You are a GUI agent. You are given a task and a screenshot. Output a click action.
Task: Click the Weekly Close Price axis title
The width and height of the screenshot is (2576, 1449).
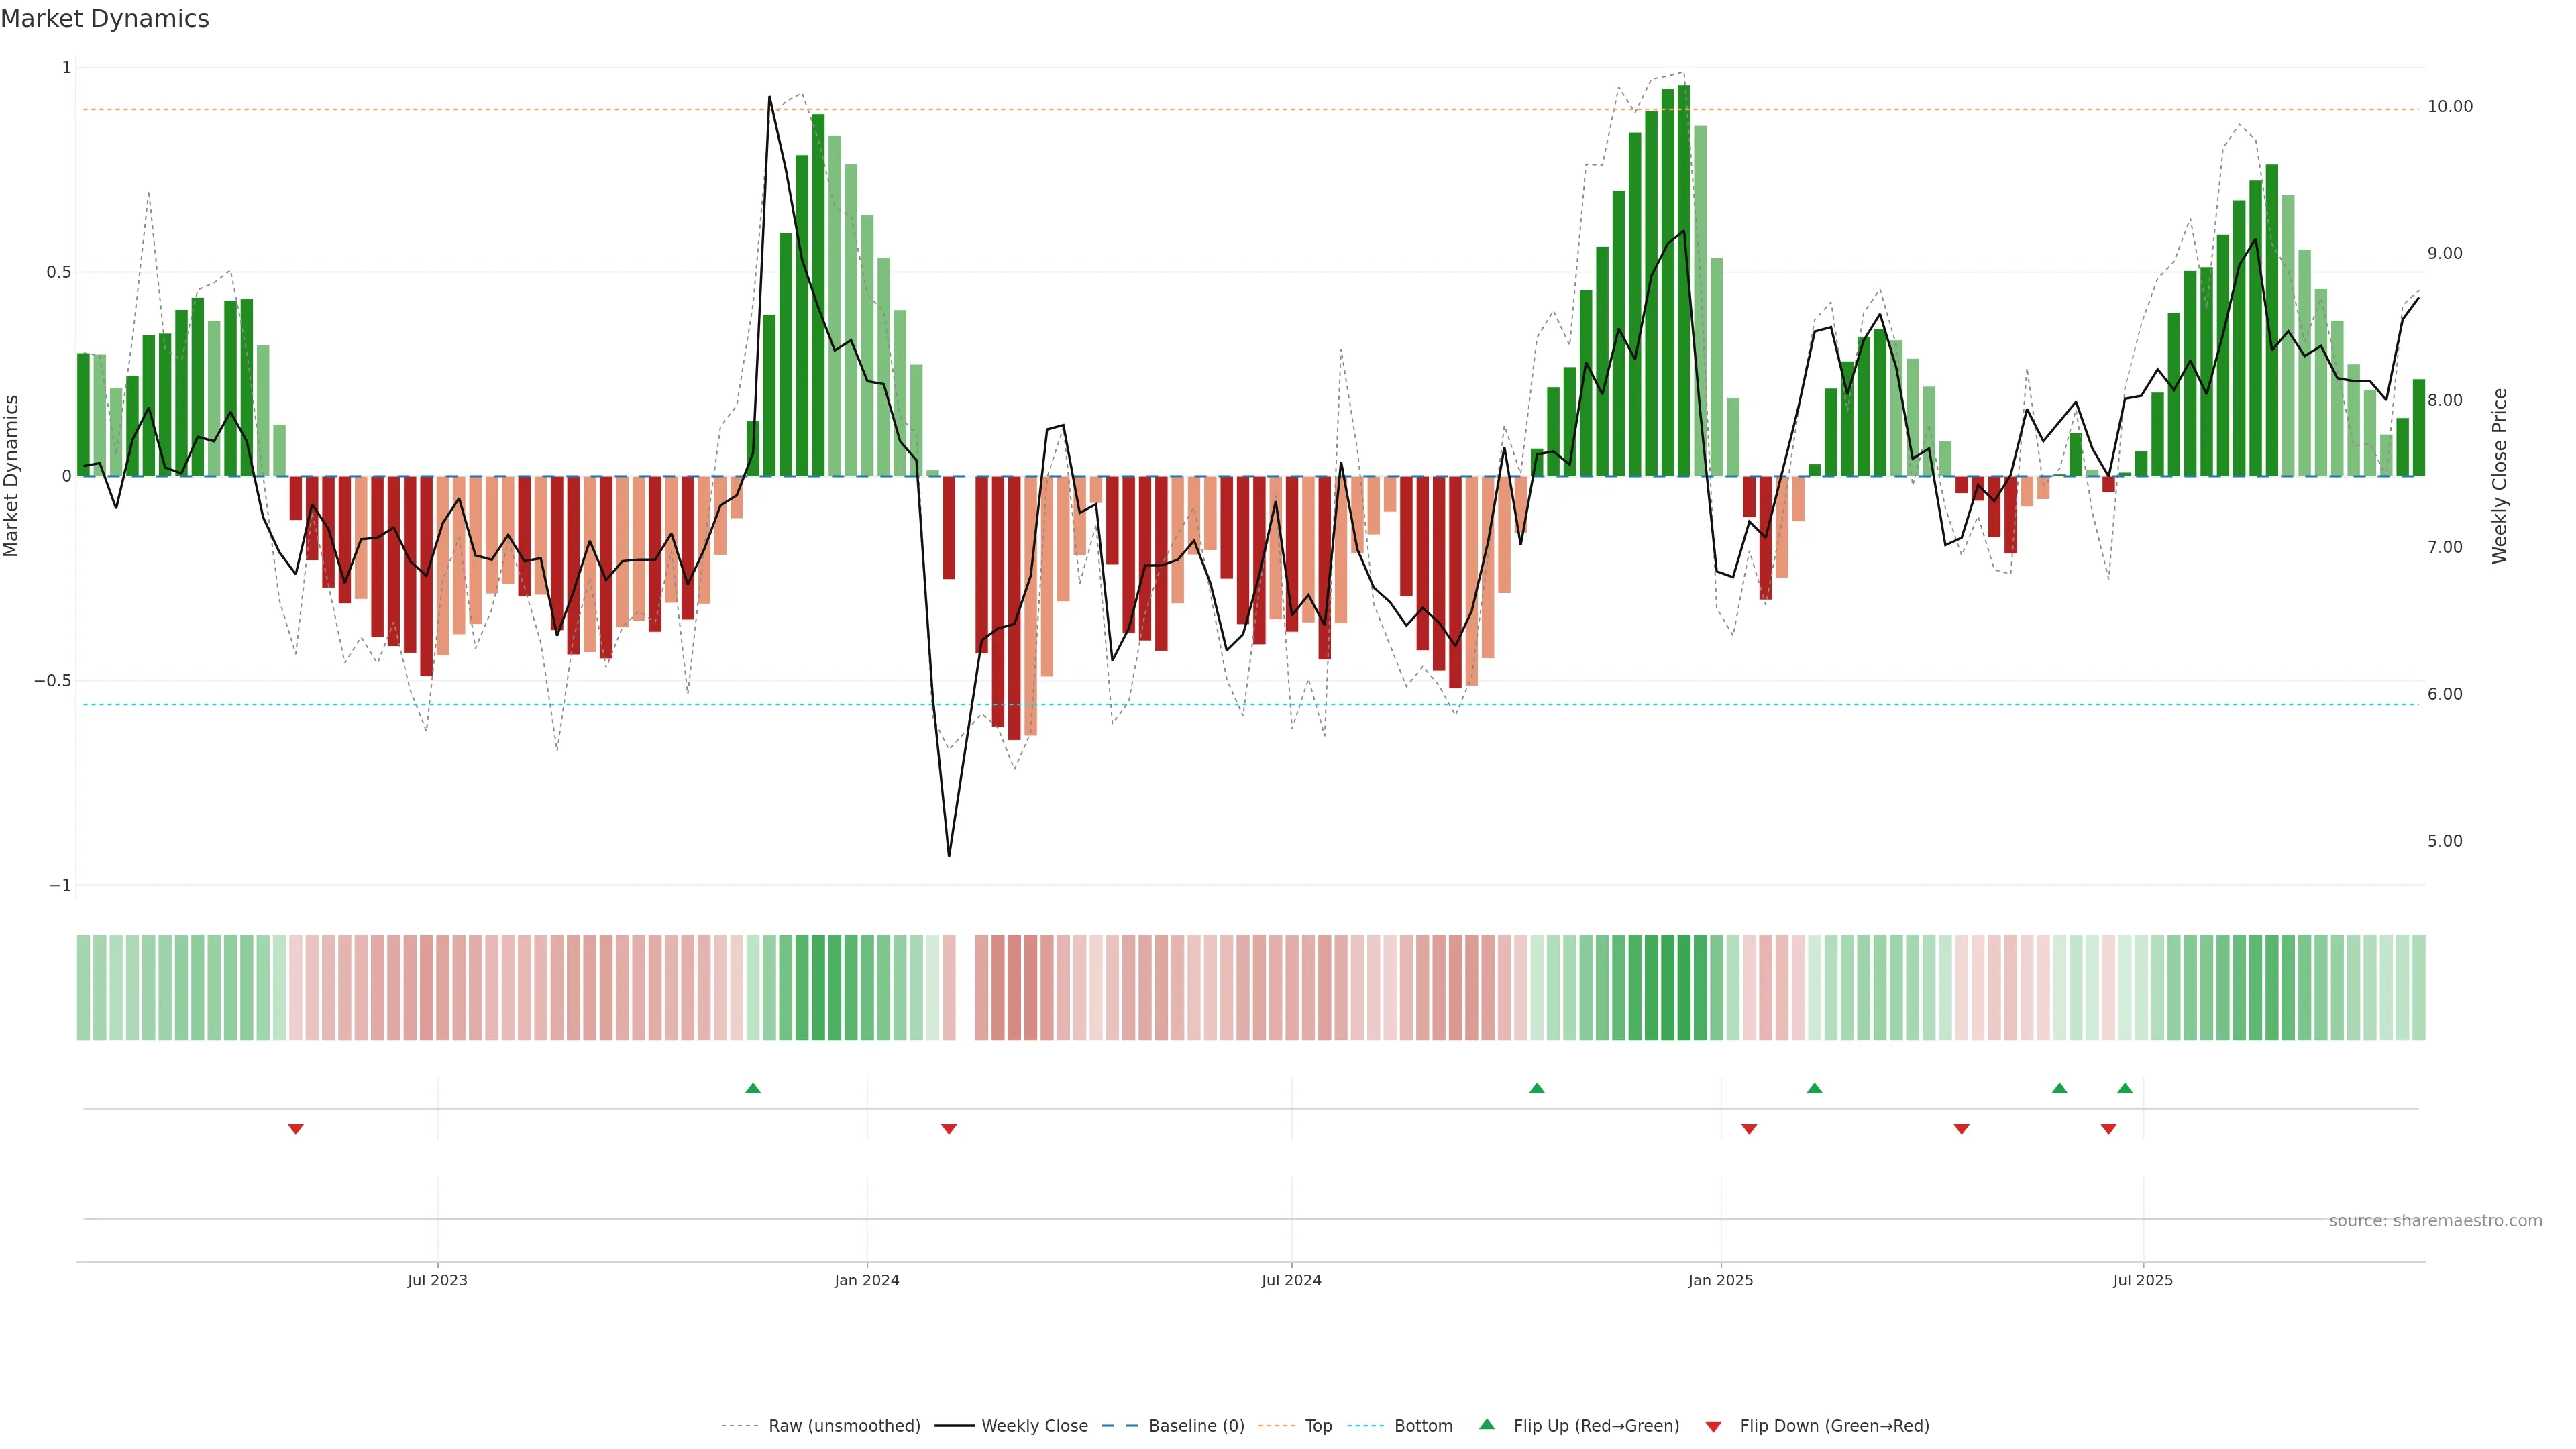(x=2499, y=476)
